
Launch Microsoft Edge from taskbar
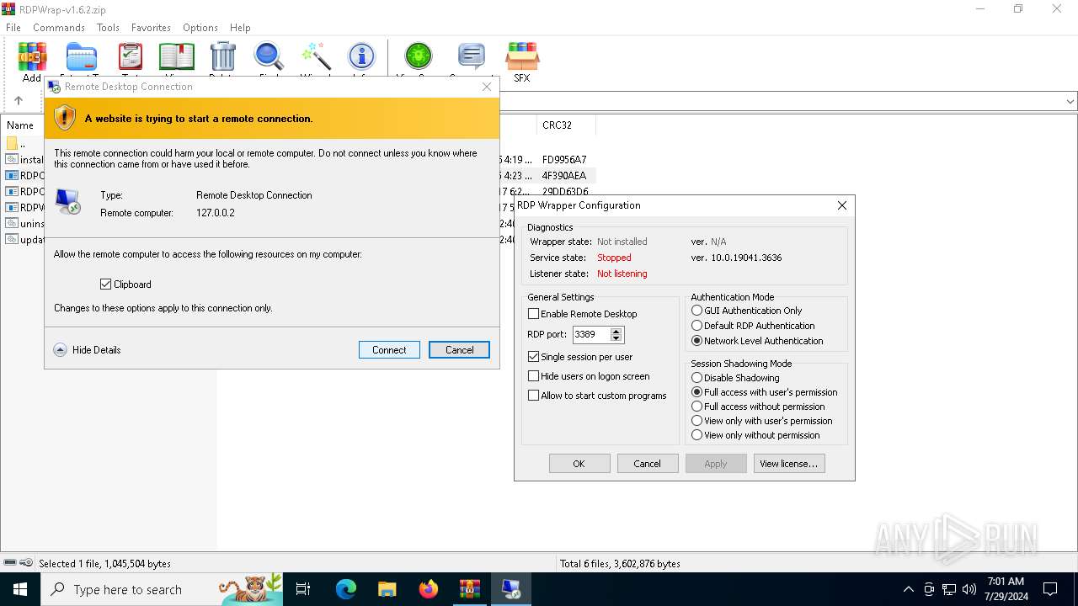346,589
